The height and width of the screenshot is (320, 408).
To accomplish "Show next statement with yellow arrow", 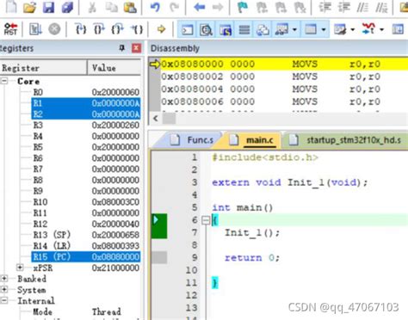I will 161,29.
